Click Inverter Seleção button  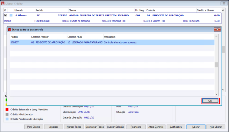(115, 127)
